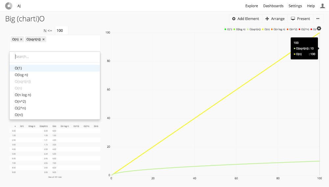Click the Add Element button
Viewport: 329px width, 187px height.
[245, 19]
